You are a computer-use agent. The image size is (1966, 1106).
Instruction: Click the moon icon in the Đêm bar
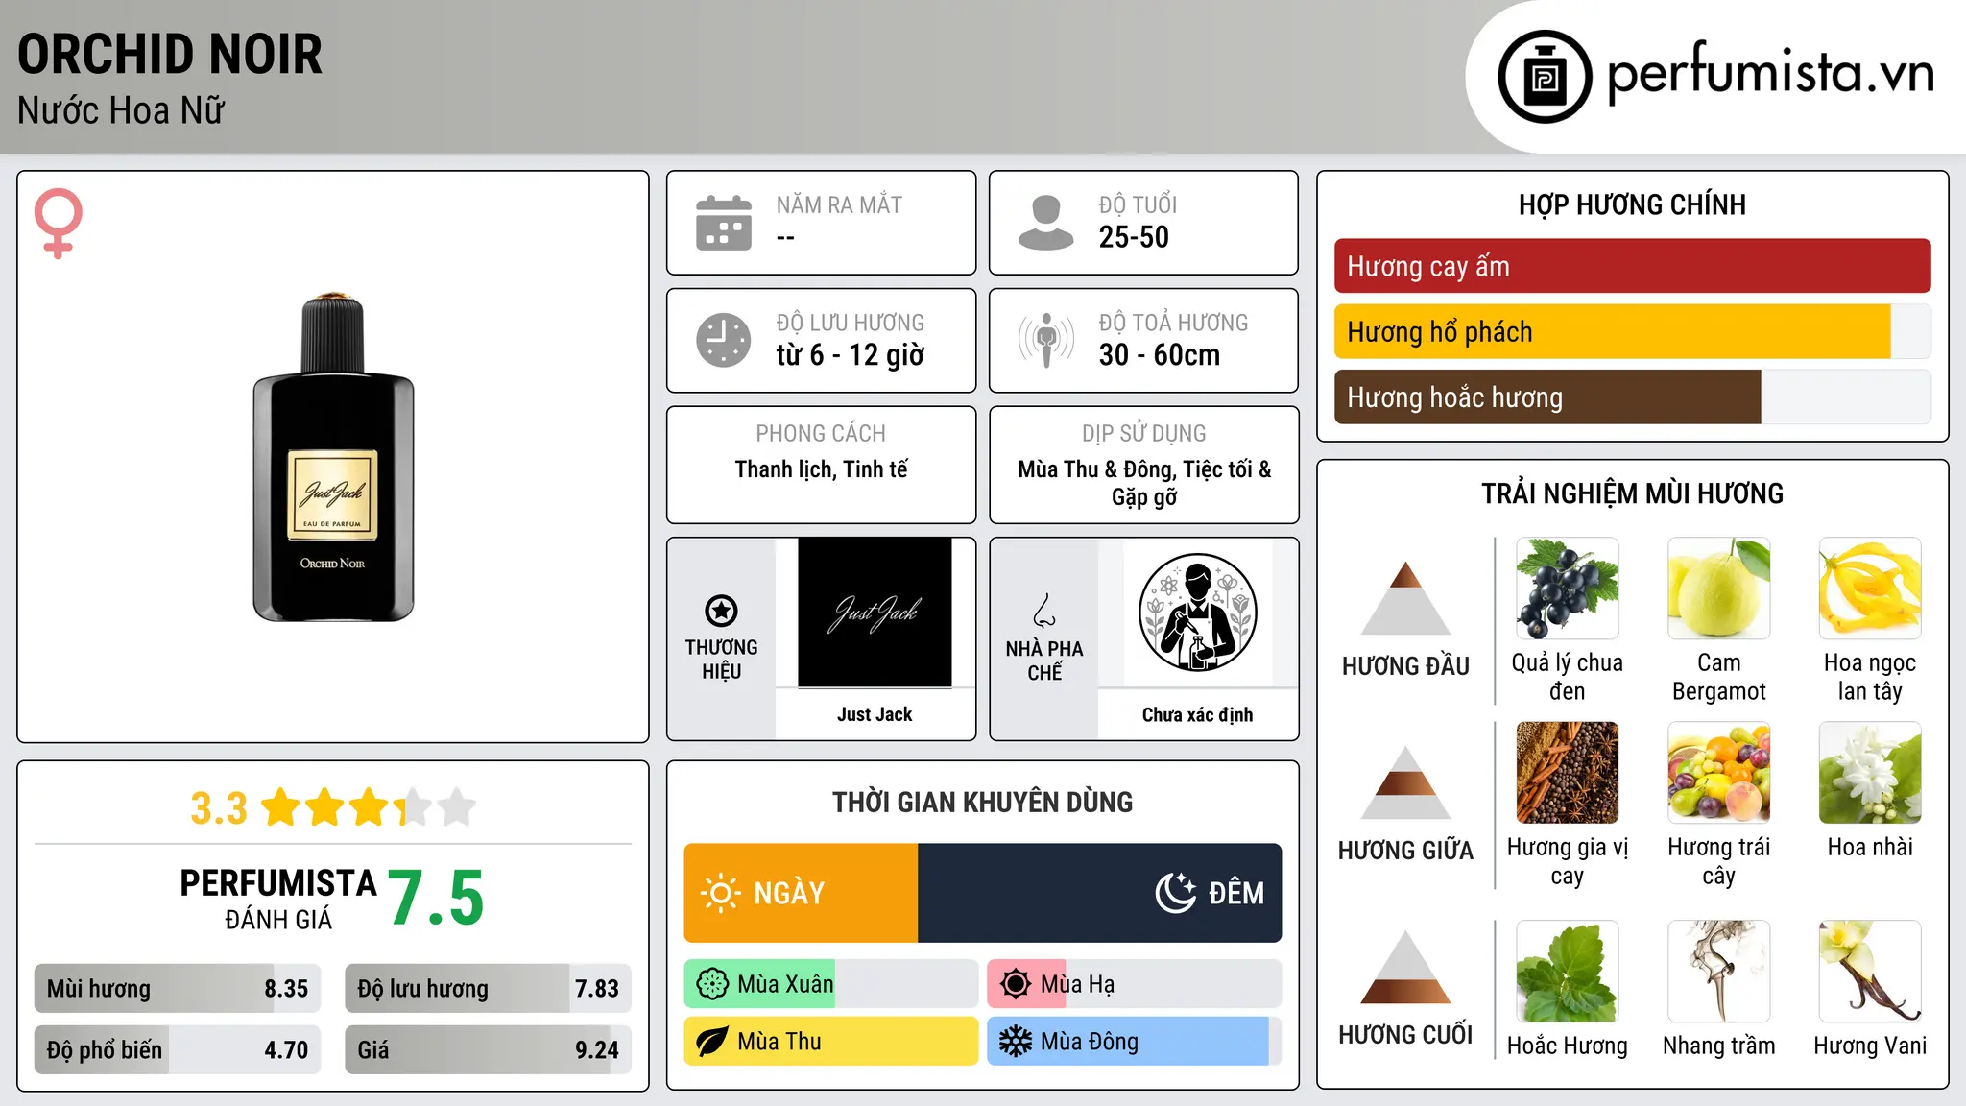[1176, 893]
